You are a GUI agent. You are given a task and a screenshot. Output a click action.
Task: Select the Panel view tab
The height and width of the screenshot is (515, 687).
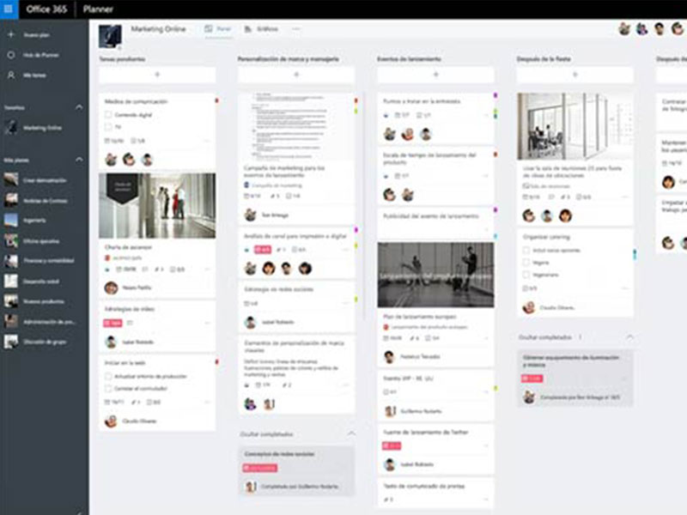(x=219, y=28)
